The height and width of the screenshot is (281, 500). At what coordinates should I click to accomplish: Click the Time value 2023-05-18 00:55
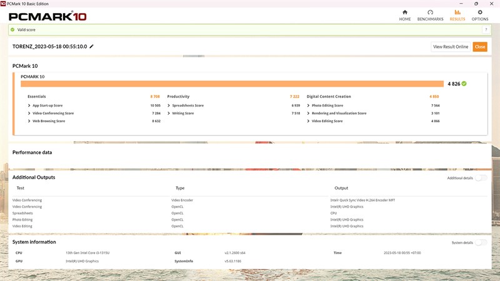pyautogui.click(x=402, y=253)
